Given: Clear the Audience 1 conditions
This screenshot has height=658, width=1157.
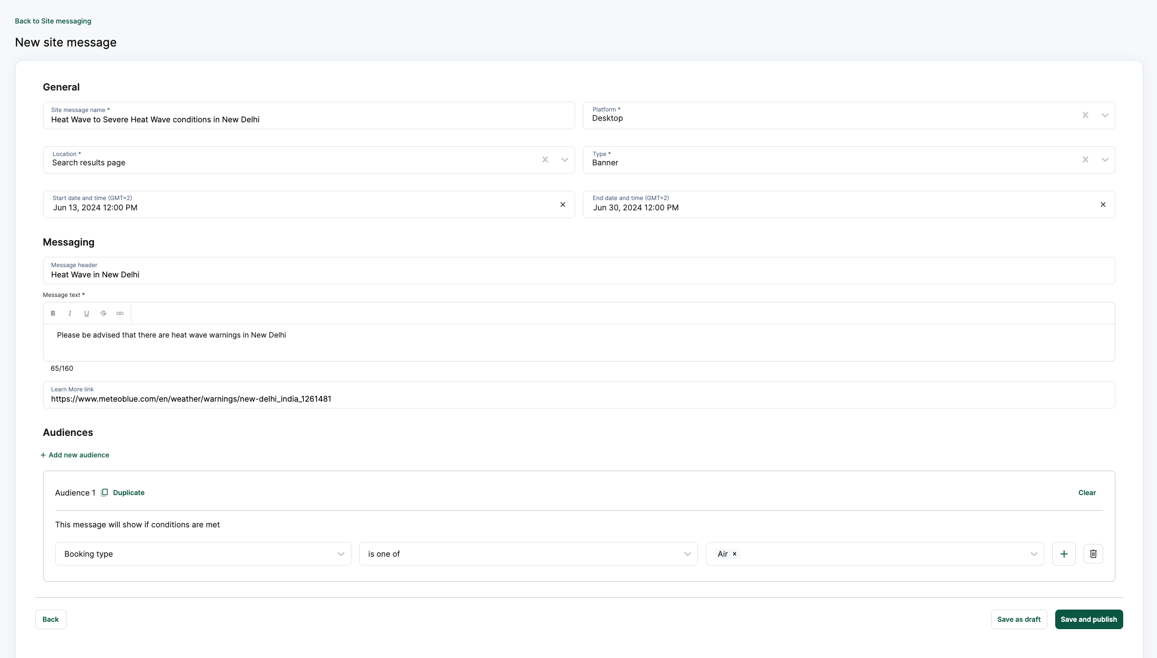Looking at the screenshot, I should (x=1086, y=492).
